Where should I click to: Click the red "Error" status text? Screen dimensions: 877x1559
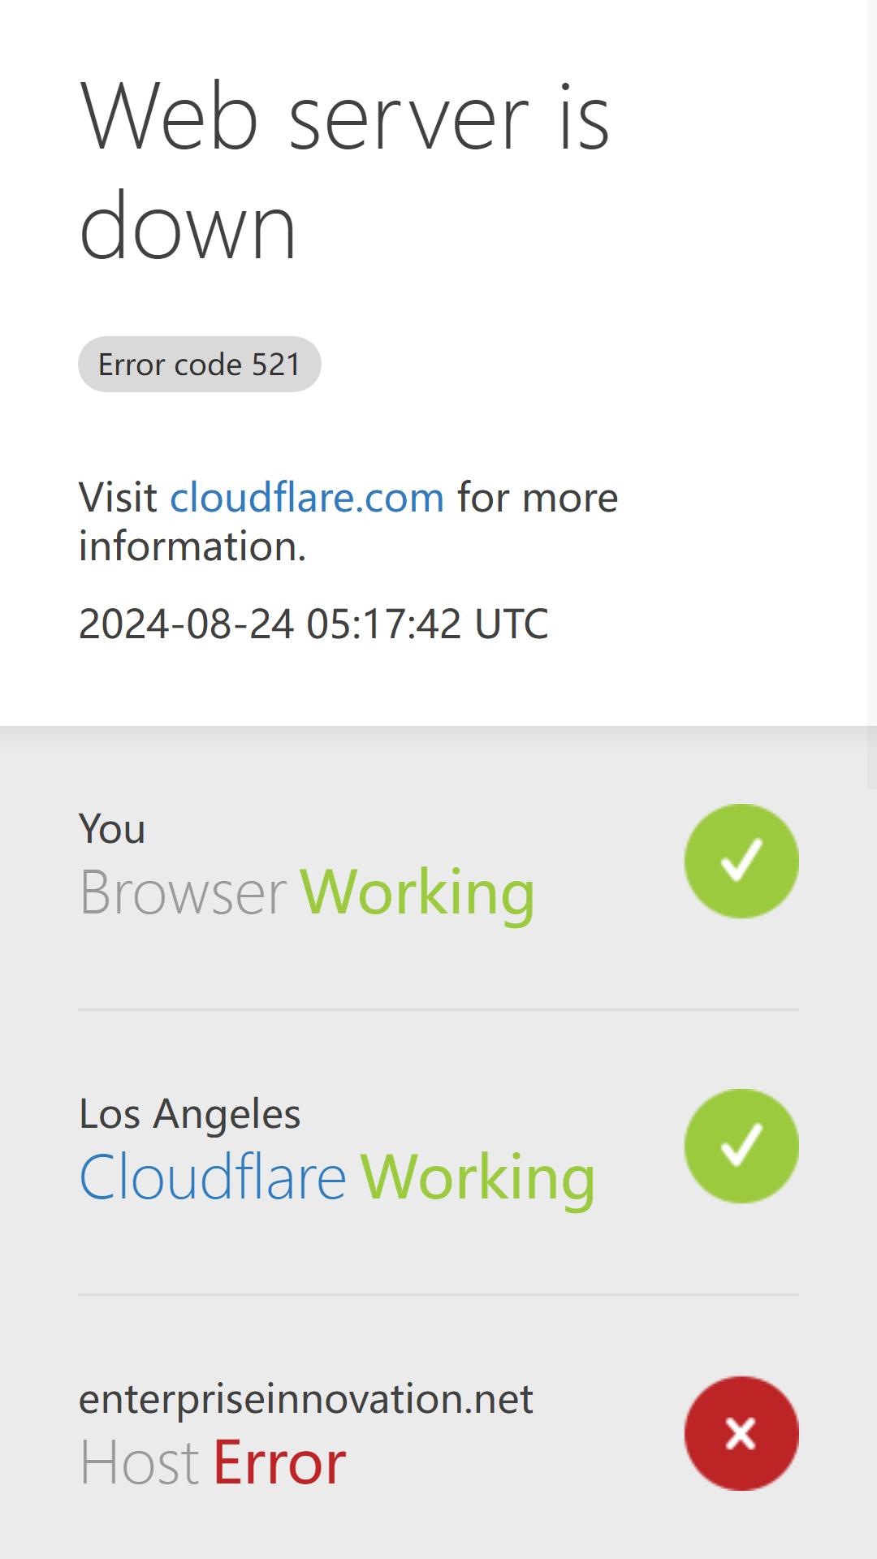point(279,1462)
